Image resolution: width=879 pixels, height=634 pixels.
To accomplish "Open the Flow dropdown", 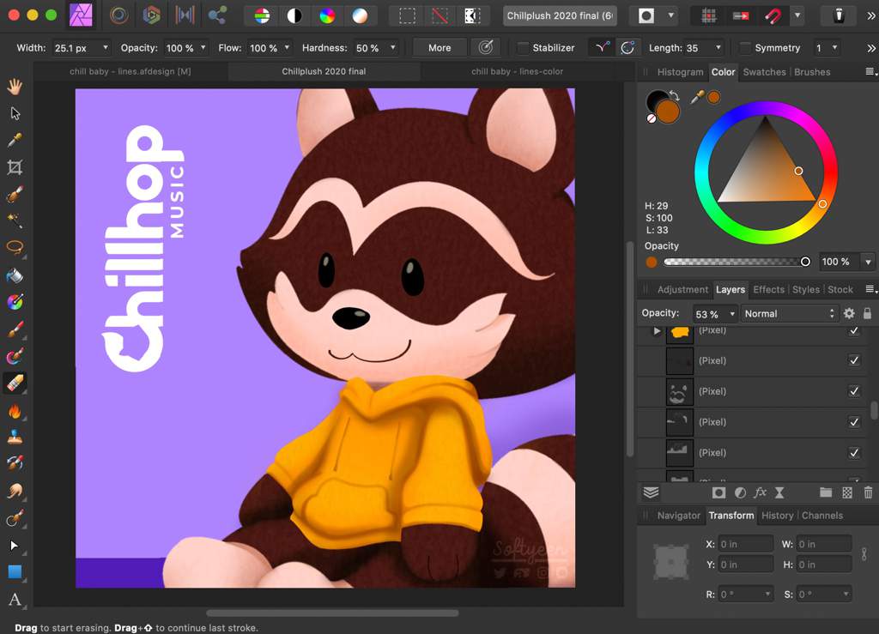I will (x=287, y=48).
